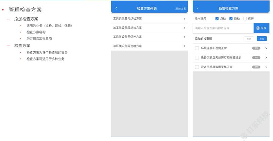Click the 添加的检查项 heading
Viewport: 273px width, 141px height.
(x=203, y=39)
